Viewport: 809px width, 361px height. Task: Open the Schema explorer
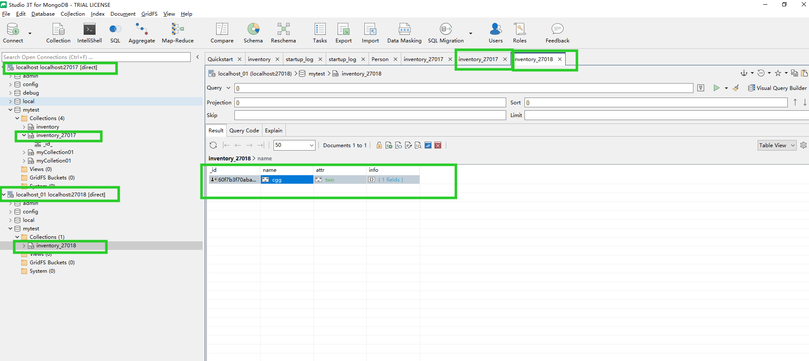pyautogui.click(x=253, y=33)
